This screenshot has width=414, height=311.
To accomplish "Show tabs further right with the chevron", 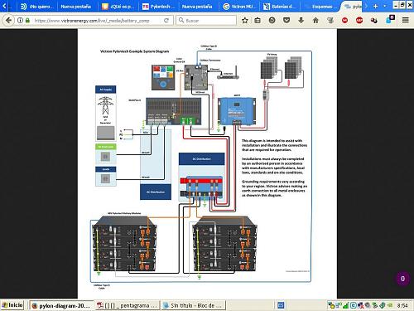I will pos(366,6).
